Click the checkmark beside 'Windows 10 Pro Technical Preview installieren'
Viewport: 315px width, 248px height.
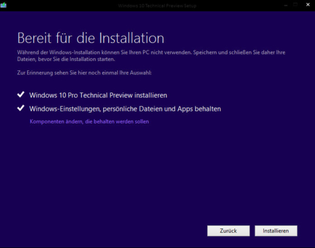pyautogui.click(x=21, y=94)
